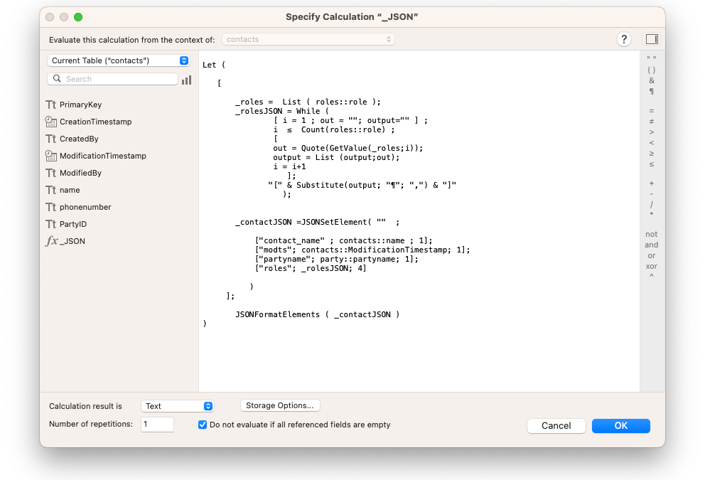Open the Calculation result type dropdown
Screen dimensions: 705x480
[x=177, y=406]
